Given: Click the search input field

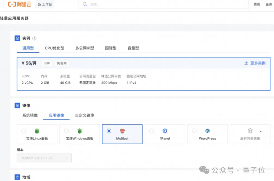Looking at the screenshot, I should [127, 4].
